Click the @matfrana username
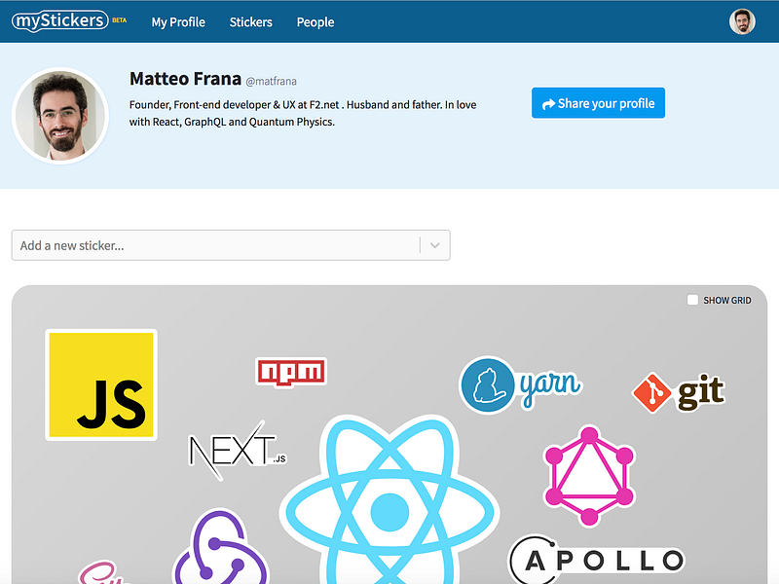 [x=272, y=82]
